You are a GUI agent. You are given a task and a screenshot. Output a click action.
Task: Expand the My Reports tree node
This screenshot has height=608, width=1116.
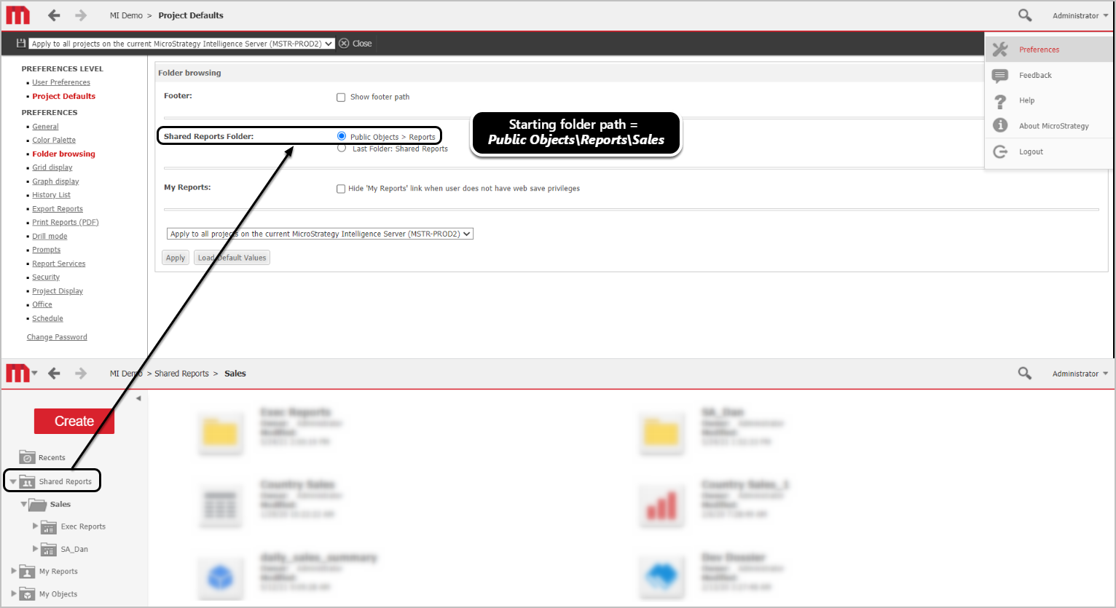pyautogui.click(x=13, y=571)
